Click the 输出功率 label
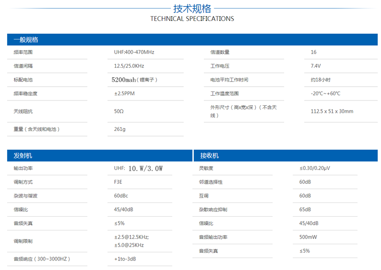This screenshot has height=270, width=381. [23, 169]
